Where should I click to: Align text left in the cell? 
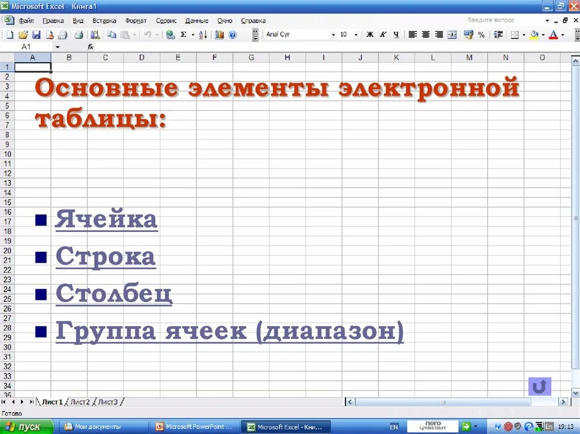click(412, 35)
